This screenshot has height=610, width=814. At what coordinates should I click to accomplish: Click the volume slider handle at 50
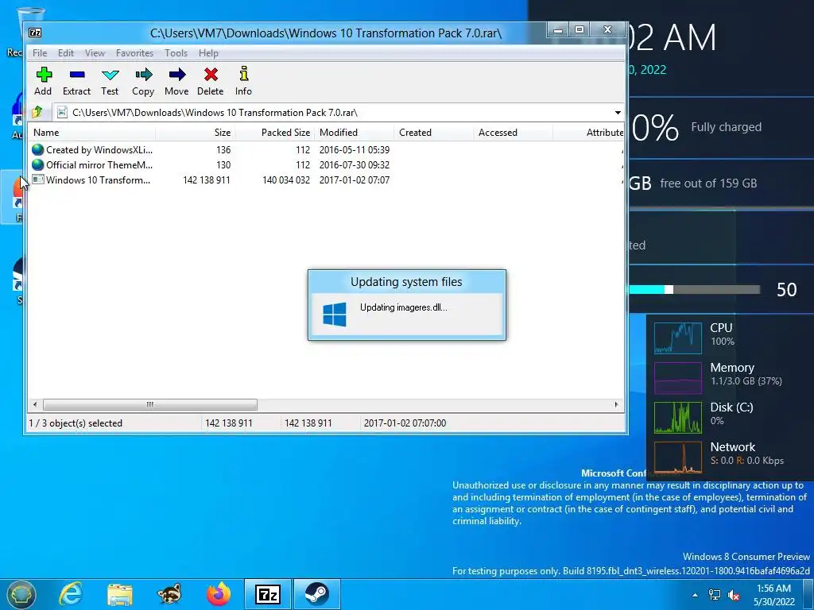669,289
